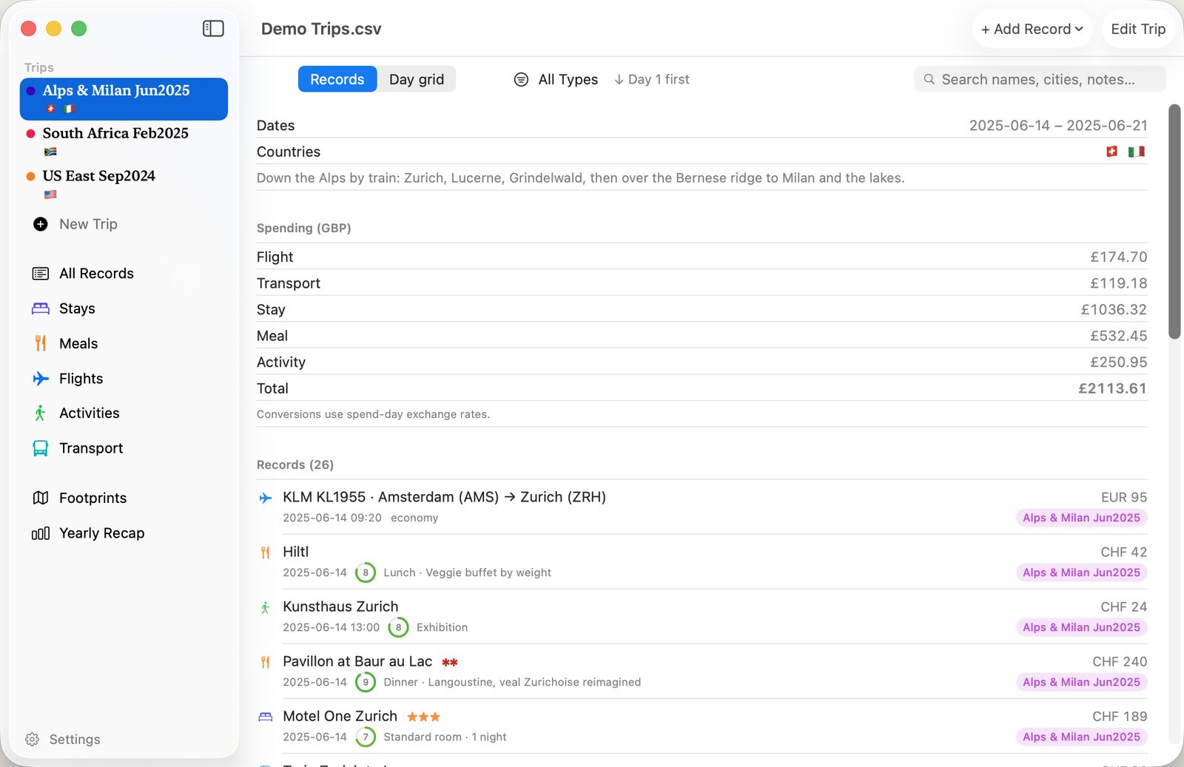Select the South Africa Feb2025 trip
Viewport: 1184px width, 767px height.
pos(124,141)
